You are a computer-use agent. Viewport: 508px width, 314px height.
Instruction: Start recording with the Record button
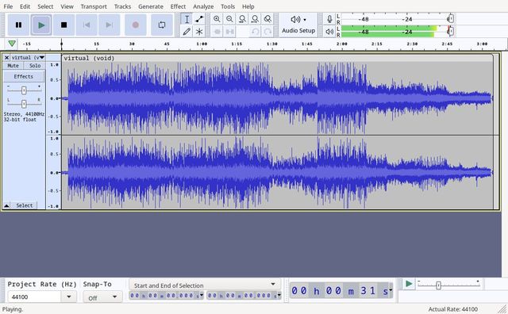[136, 25]
